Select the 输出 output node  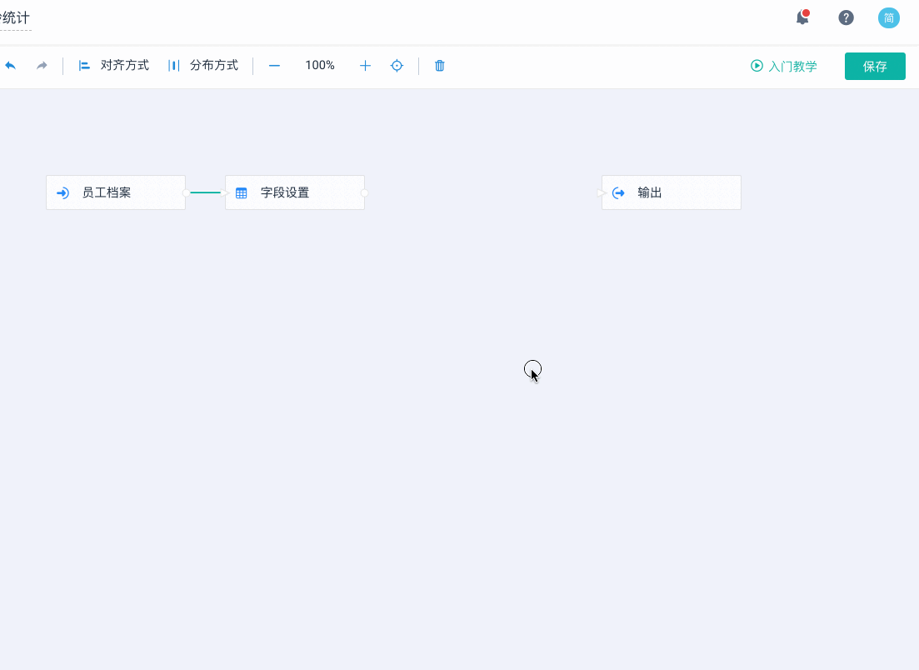(672, 192)
